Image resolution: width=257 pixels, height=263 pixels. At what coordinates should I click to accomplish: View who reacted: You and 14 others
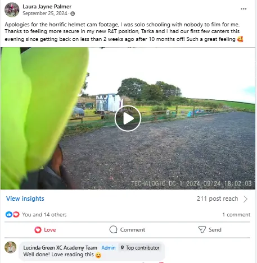click(x=44, y=215)
